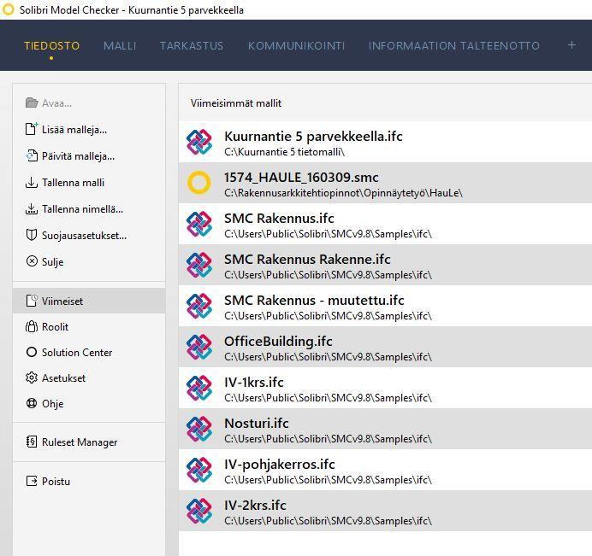Click IFC icon beside SMC Rakennus.ifc
The height and width of the screenshot is (556, 592).
[199, 225]
